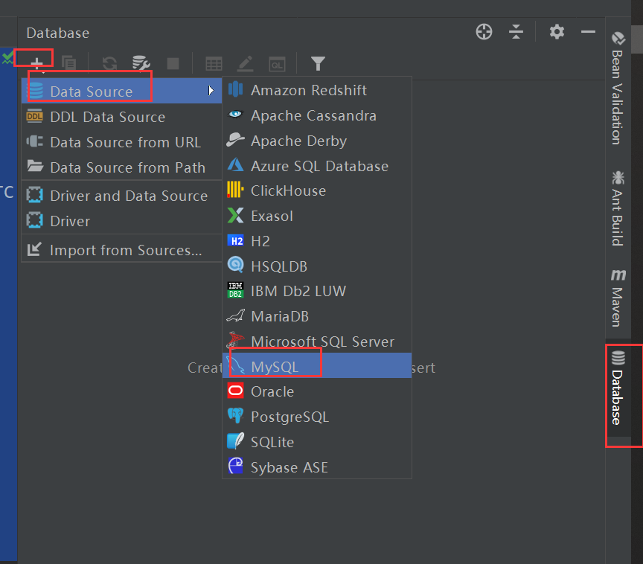Select Apache Cassandra data source
The height and width of the screenshot is (564, 643).
point(317,115)
